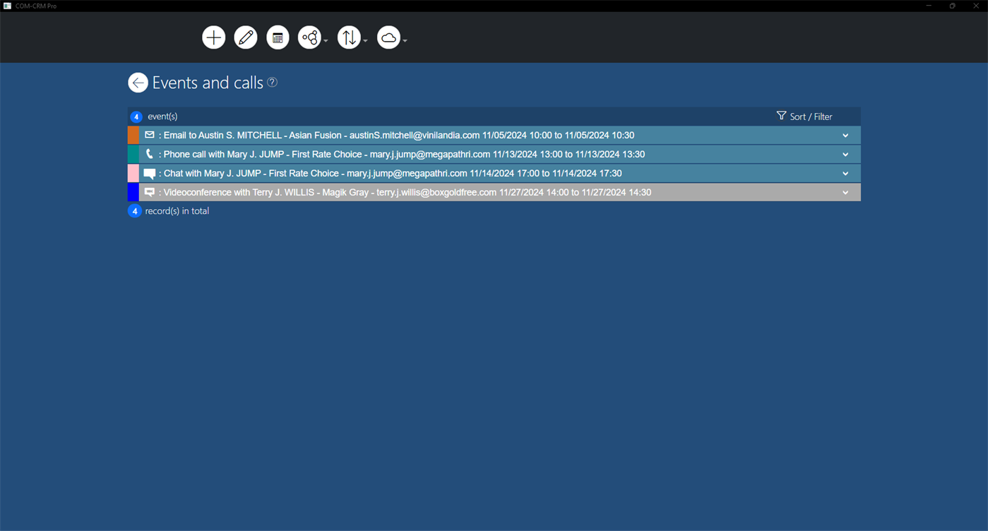Click the pink color bar on the Chat row
The image size is (988, 531).
134,172
